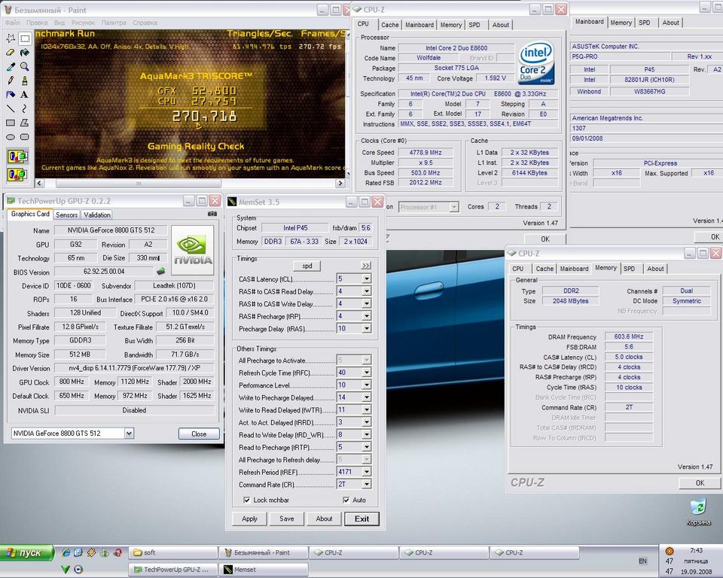The height and width of the screenshot is (578, 723).
Task: Select the Rectangle shape tool
Action: [x=11, y=123]
